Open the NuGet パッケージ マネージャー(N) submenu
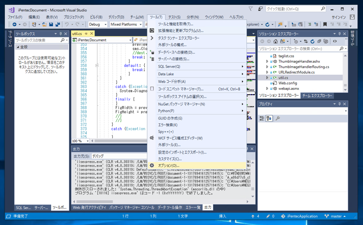The width and height of the screenshot is (363, 225). 197,104
